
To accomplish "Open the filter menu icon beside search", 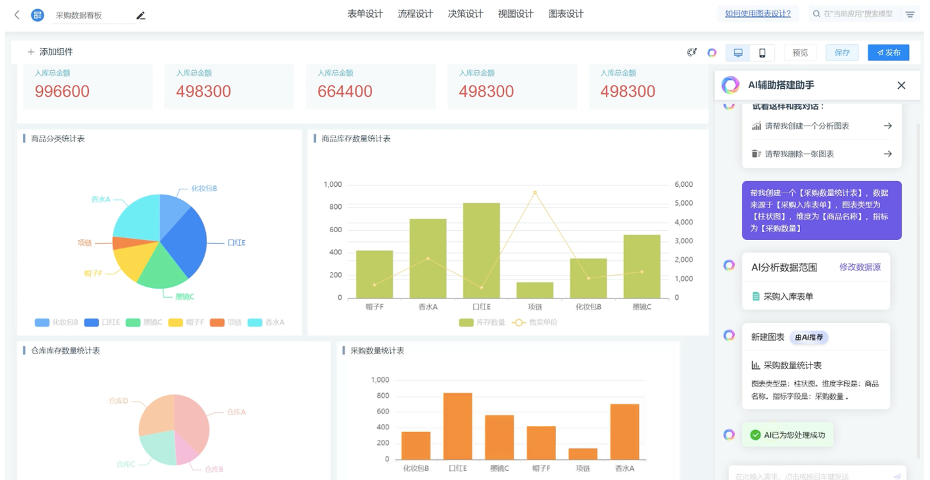I will coord(911,14).
